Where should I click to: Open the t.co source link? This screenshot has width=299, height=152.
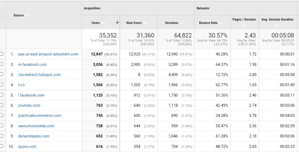tap(21, 85)
